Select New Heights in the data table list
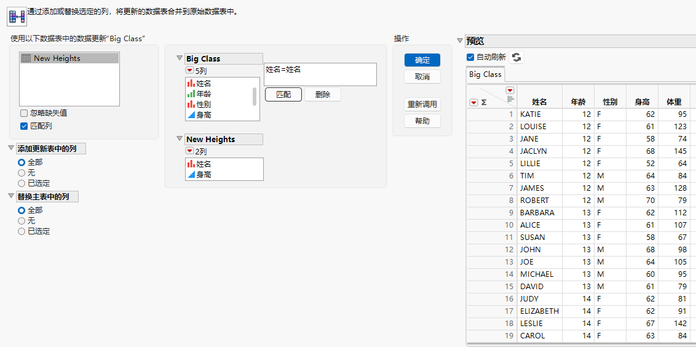The width and height of the screenshot is (696, 347). click(x=69, y=58)
